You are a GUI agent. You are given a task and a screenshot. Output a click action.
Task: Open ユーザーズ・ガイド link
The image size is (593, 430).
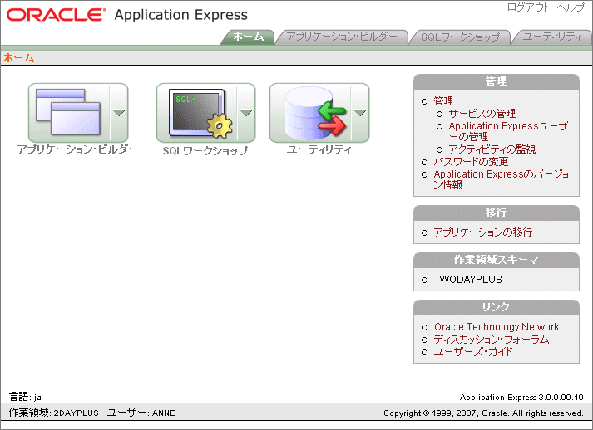473,352
